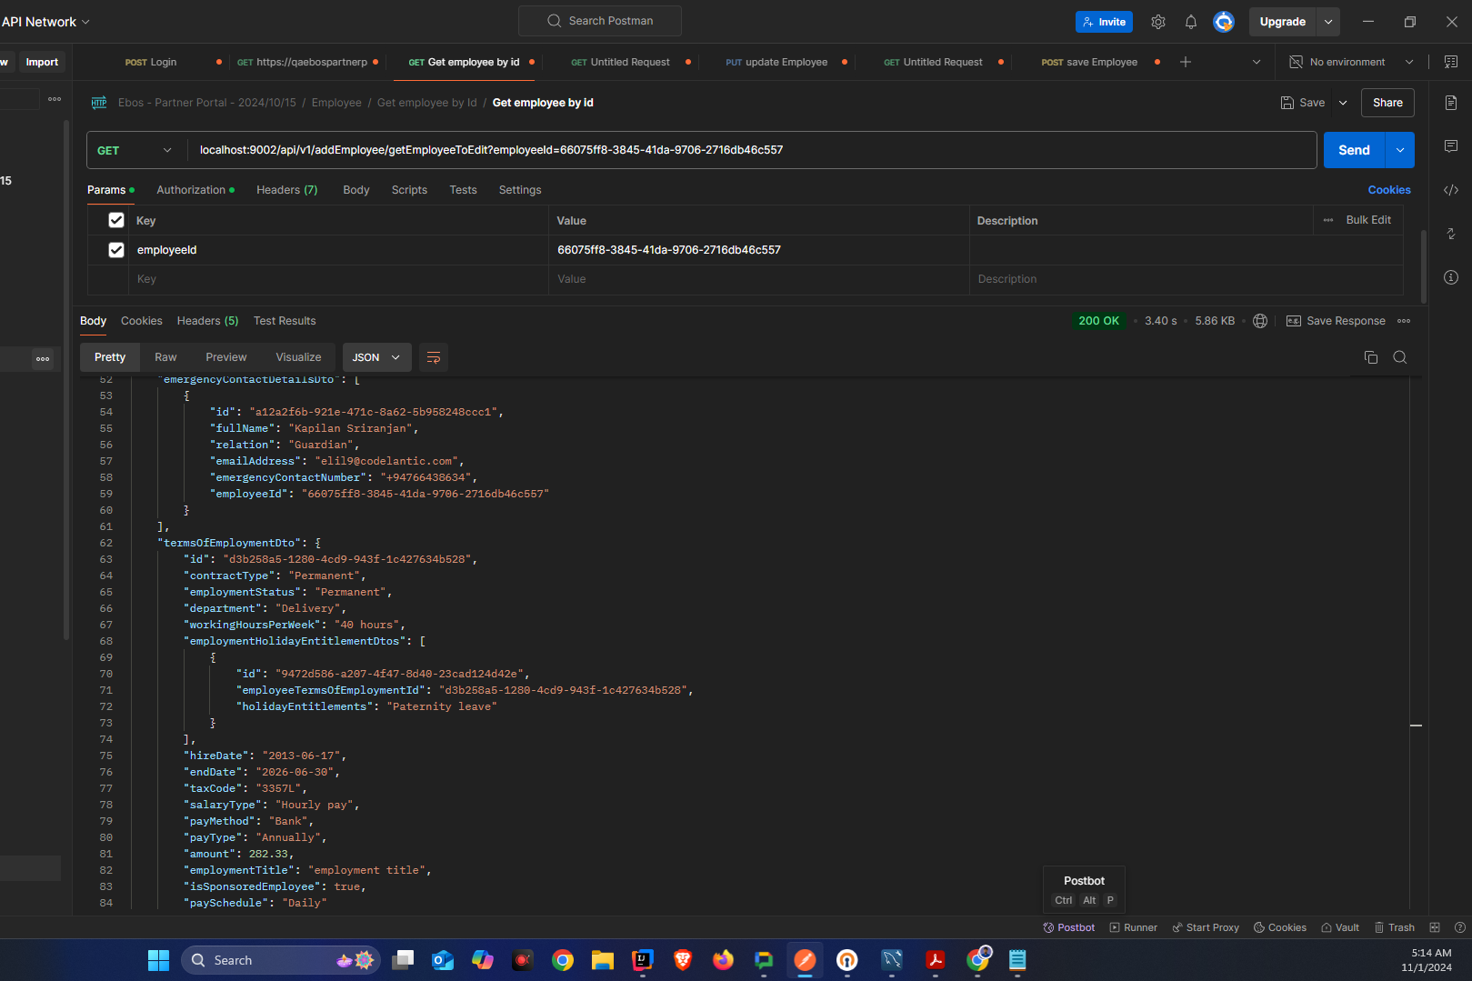Switch to request Headers (7) tab
1472x981 pixels.
tap(287, 190)
